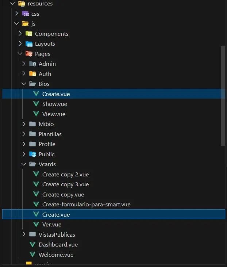
Task: Click the Components folder icon
Action: click(29, 34)
